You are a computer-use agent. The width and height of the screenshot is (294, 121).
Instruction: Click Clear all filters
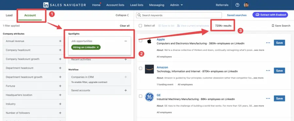(x=125, y=26)
